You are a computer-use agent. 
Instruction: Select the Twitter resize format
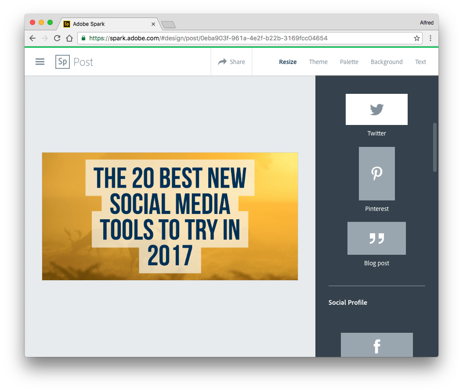tap(376, 109)
